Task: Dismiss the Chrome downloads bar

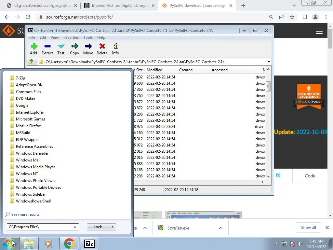Action: [x=327, y=228]
